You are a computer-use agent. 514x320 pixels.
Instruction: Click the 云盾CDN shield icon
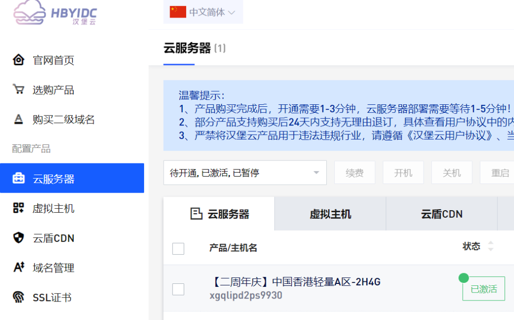coord(19,238)
